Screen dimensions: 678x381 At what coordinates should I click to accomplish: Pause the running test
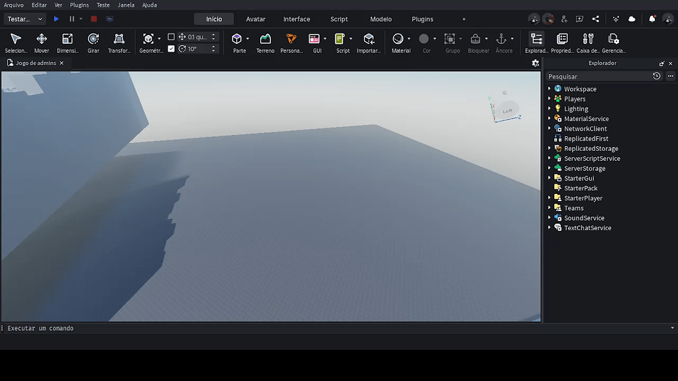tap(72, 19)
